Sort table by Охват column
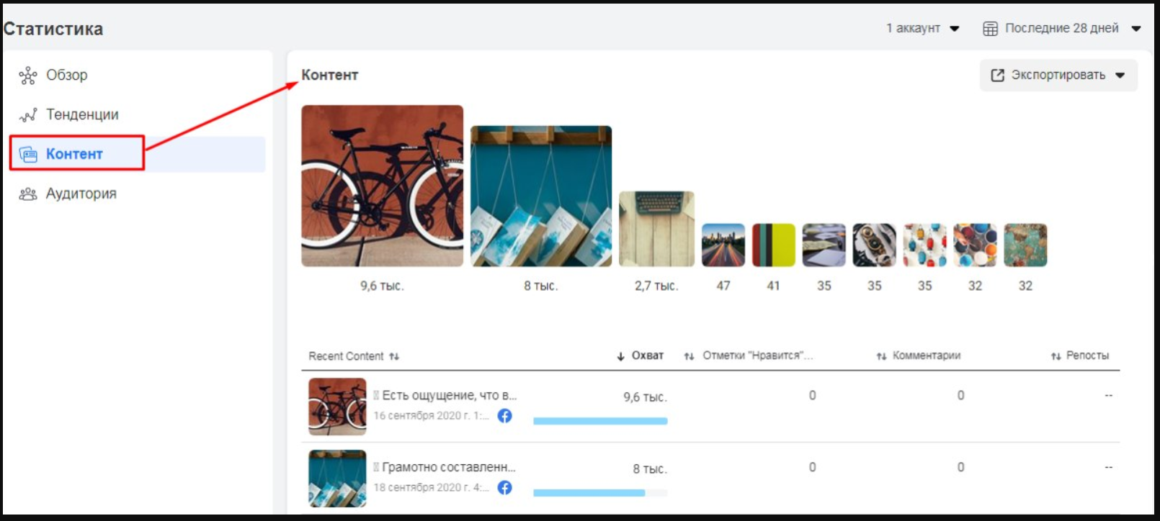This screenshot has height=521, width=1160. (640, 355)
